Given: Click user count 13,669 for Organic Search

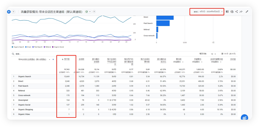Looking at the screenshot, I should pos(67,77).
